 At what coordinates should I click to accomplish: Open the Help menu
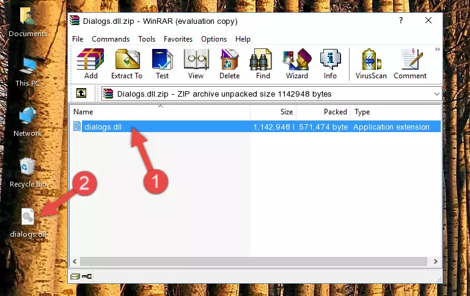pos(243,39)
